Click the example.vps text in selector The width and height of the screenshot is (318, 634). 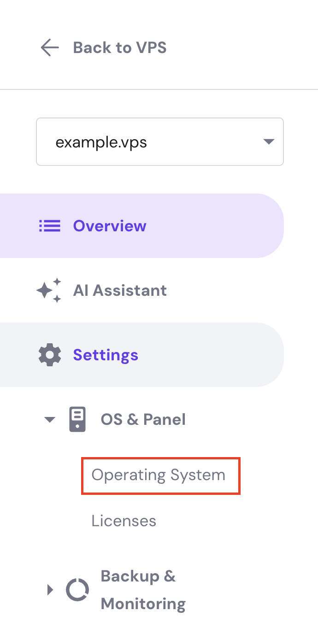coord(101,142)
